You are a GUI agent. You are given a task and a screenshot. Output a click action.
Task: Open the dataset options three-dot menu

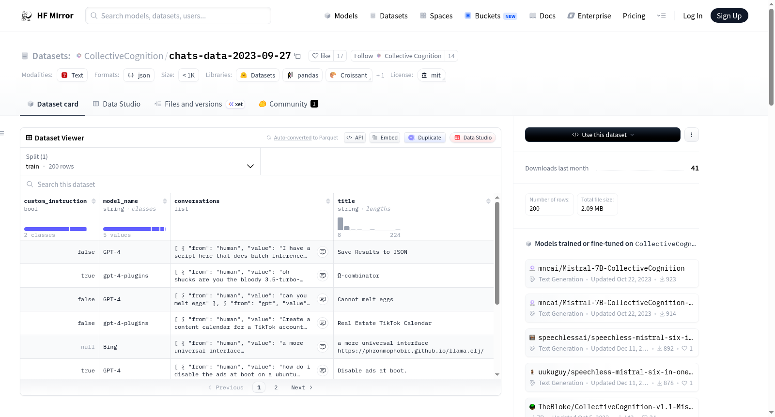click(692, 135)
